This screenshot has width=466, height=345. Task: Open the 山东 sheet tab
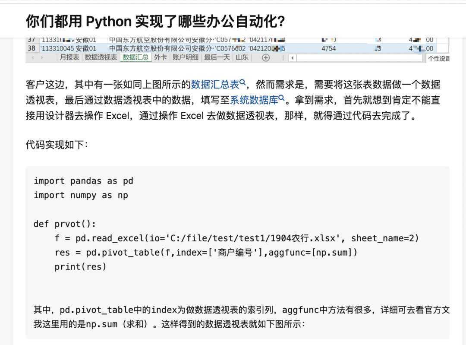click(242, 57)
